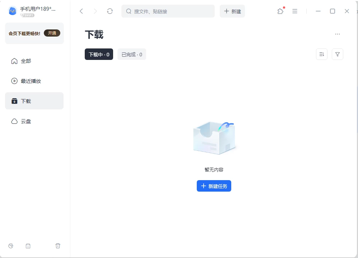The image size is (358, 258).
Task: Click the 开通 membership button
Action: (x=52, y=33)
